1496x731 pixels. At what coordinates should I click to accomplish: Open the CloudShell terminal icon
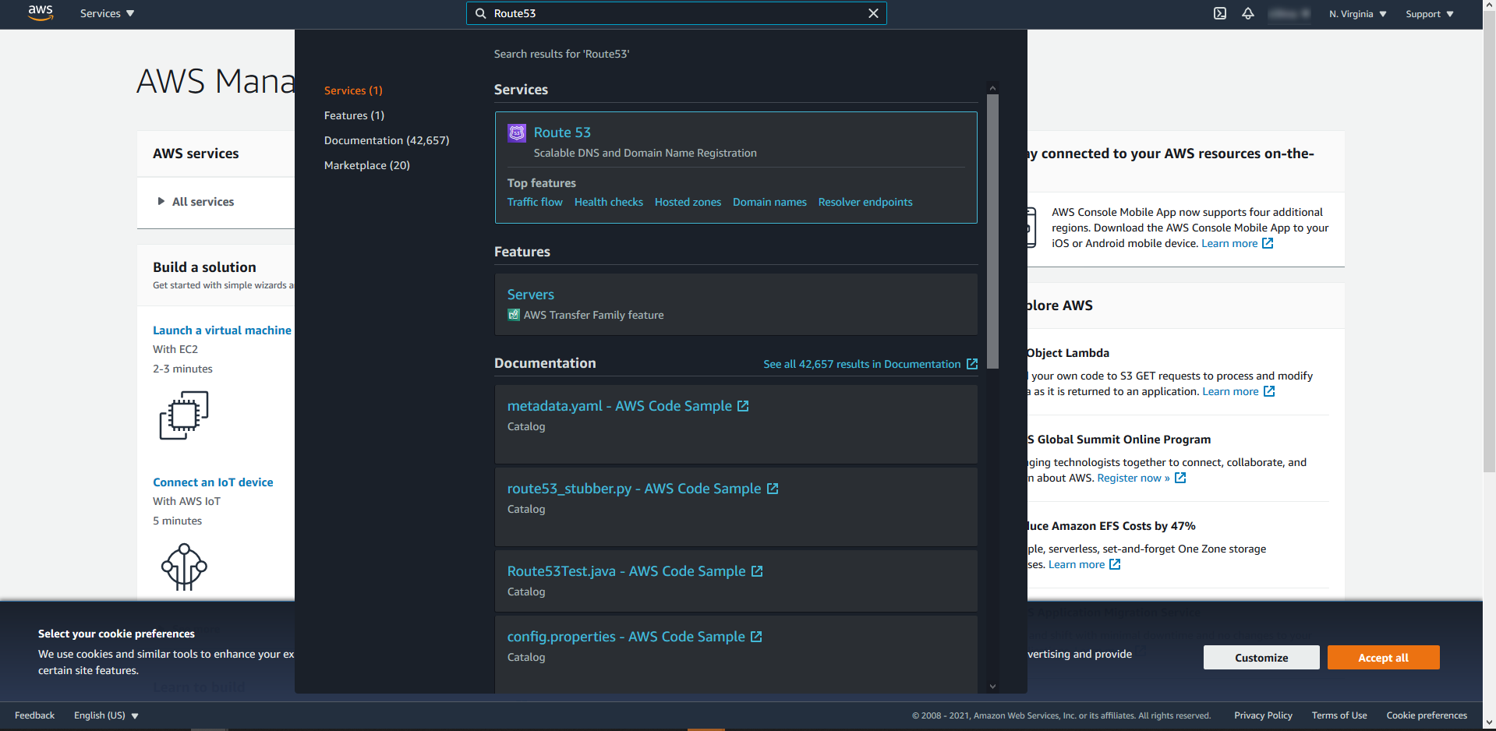tap(1220, 13)
